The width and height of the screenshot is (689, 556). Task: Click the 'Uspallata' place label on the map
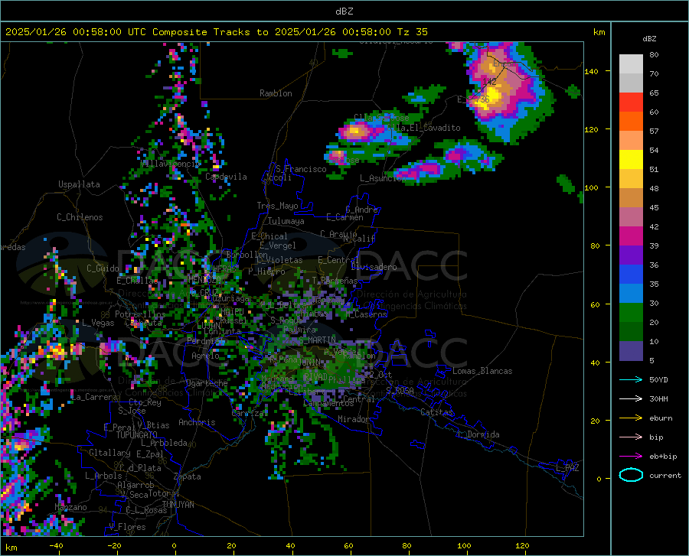79,184
